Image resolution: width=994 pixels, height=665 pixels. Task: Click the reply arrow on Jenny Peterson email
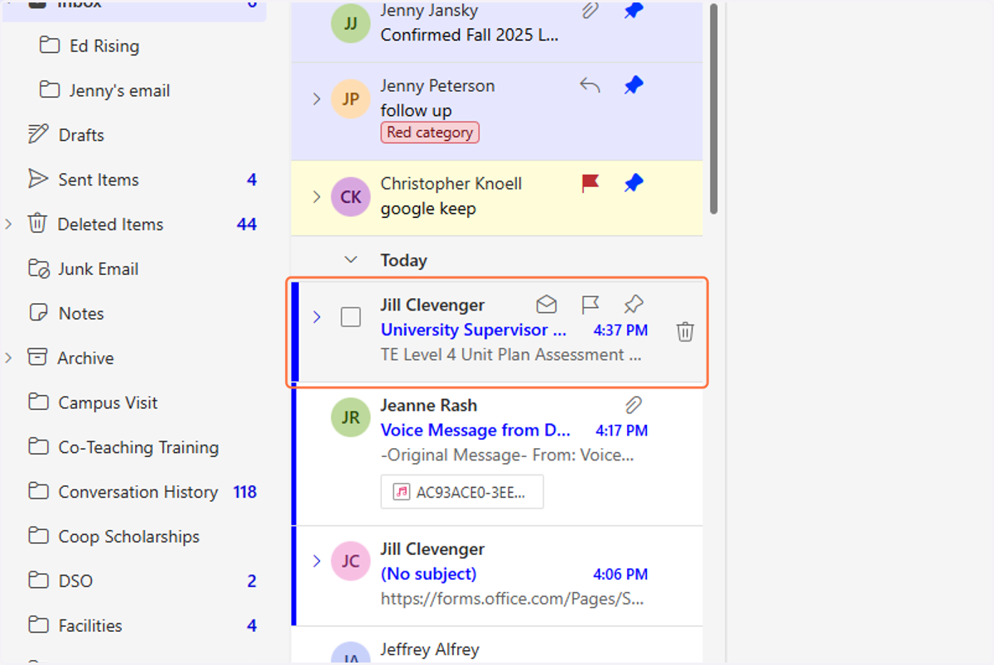pos(590,85)
